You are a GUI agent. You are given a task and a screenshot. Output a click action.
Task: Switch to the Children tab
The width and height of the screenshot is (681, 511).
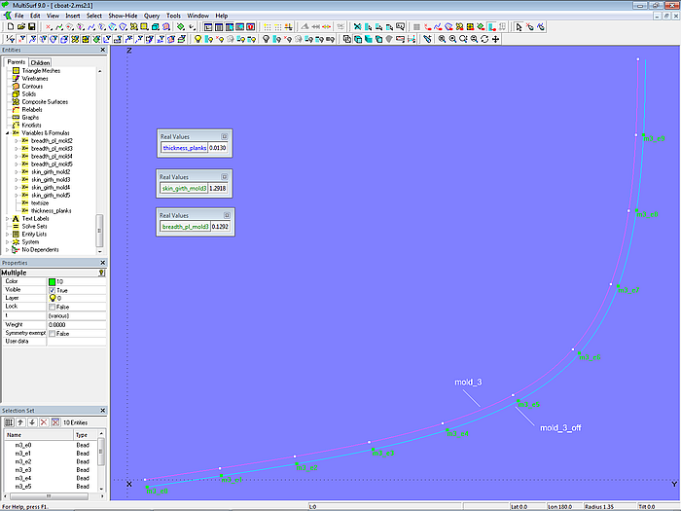pyautogui.click(x=41, y=62)
